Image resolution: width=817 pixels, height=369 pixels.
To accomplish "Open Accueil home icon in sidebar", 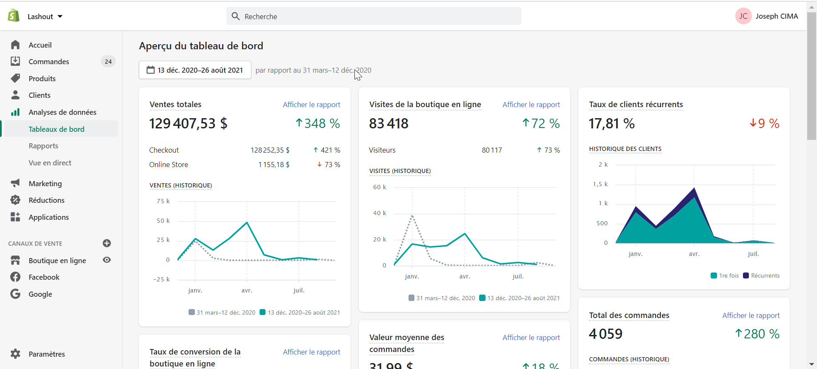I will tap(15, 45).
